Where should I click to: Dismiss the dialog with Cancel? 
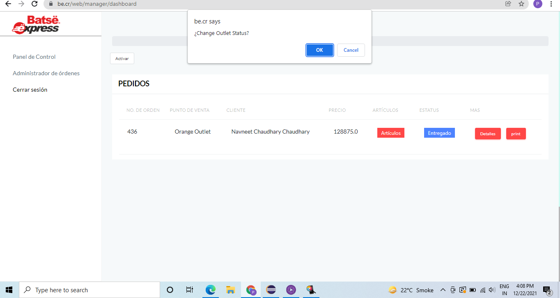click(351, 50)
